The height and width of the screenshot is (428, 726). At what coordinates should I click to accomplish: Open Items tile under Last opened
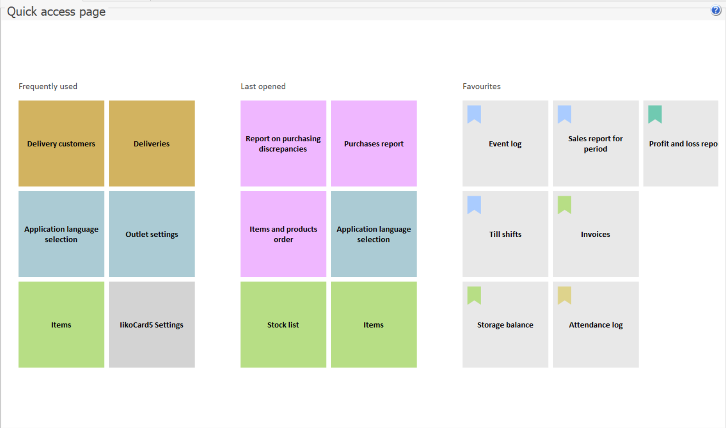tap(374, 324)
